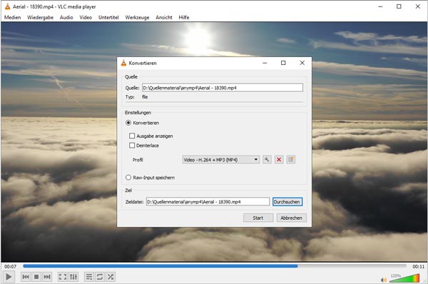Adjust the volume slider at 125%
The image size is (428, 284).
click(x=404, y=278)
